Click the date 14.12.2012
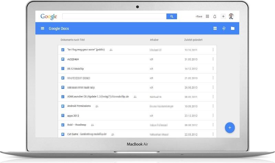 [x=191, y=69]
